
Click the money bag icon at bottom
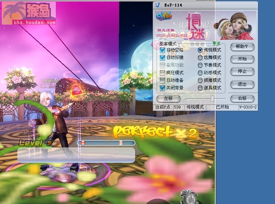tap(188, 196)
